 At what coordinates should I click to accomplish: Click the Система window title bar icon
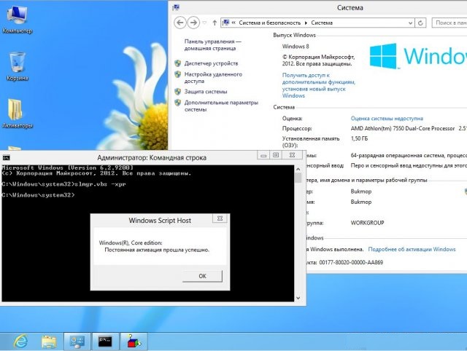coord(176,8)
